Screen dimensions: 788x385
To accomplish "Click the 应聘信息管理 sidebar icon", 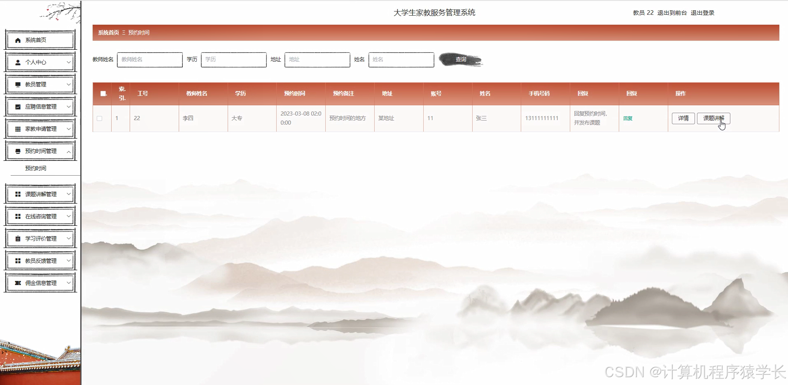I will pos(17,107).
